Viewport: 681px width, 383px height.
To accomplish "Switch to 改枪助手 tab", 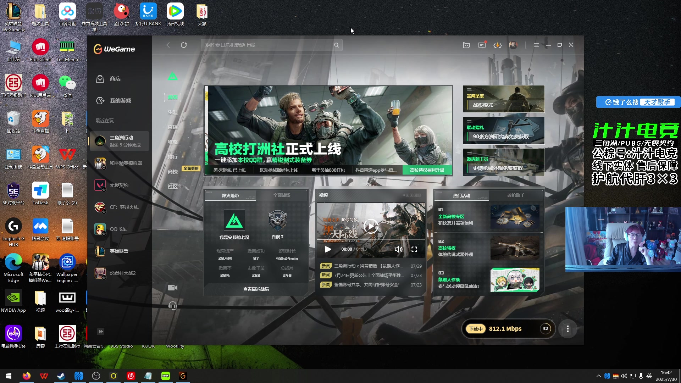I will [x=516, y=195].
